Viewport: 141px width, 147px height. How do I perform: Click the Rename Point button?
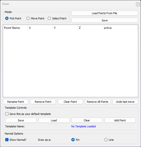click(x=16, y=102)
